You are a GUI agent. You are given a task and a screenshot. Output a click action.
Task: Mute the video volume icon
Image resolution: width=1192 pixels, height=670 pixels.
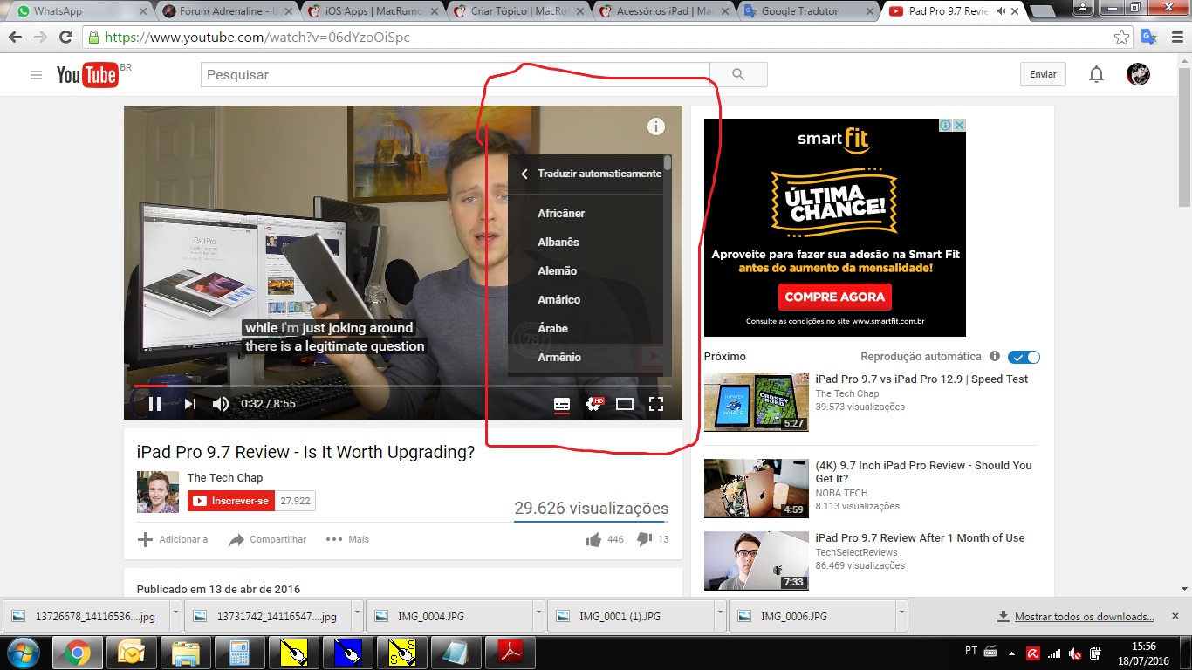click(x=221, y=404)
